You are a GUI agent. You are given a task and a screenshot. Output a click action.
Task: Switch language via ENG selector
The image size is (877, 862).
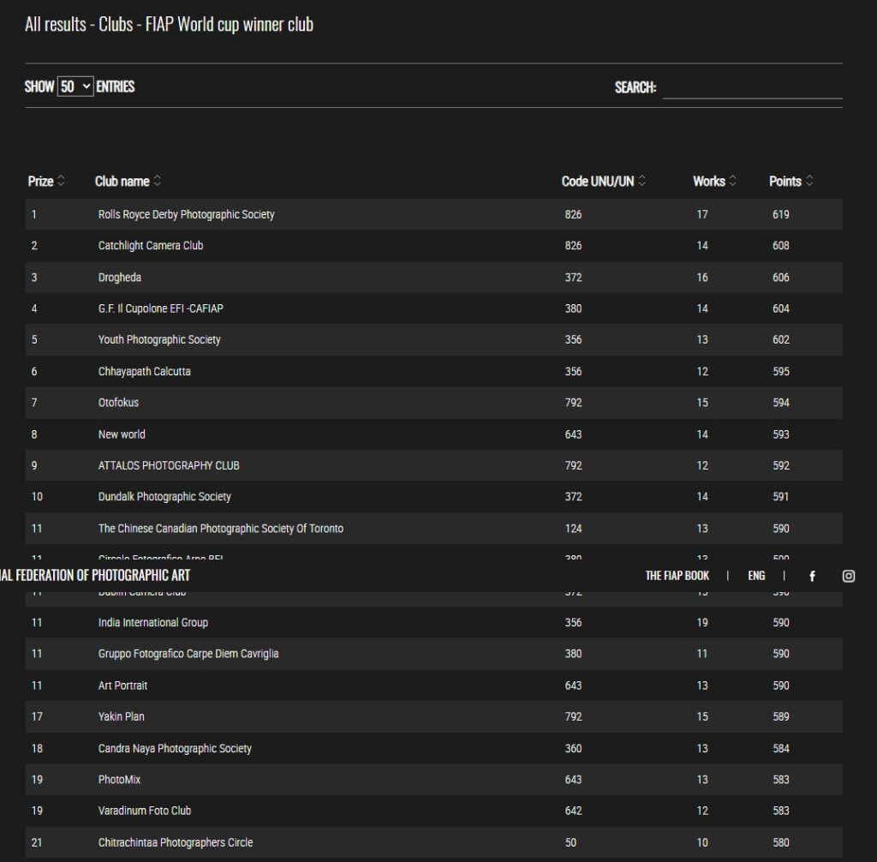coord(756,576)
